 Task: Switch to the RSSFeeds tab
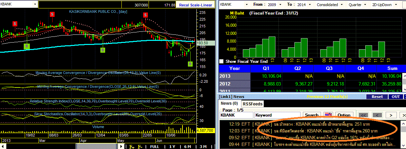coord(253,104)
